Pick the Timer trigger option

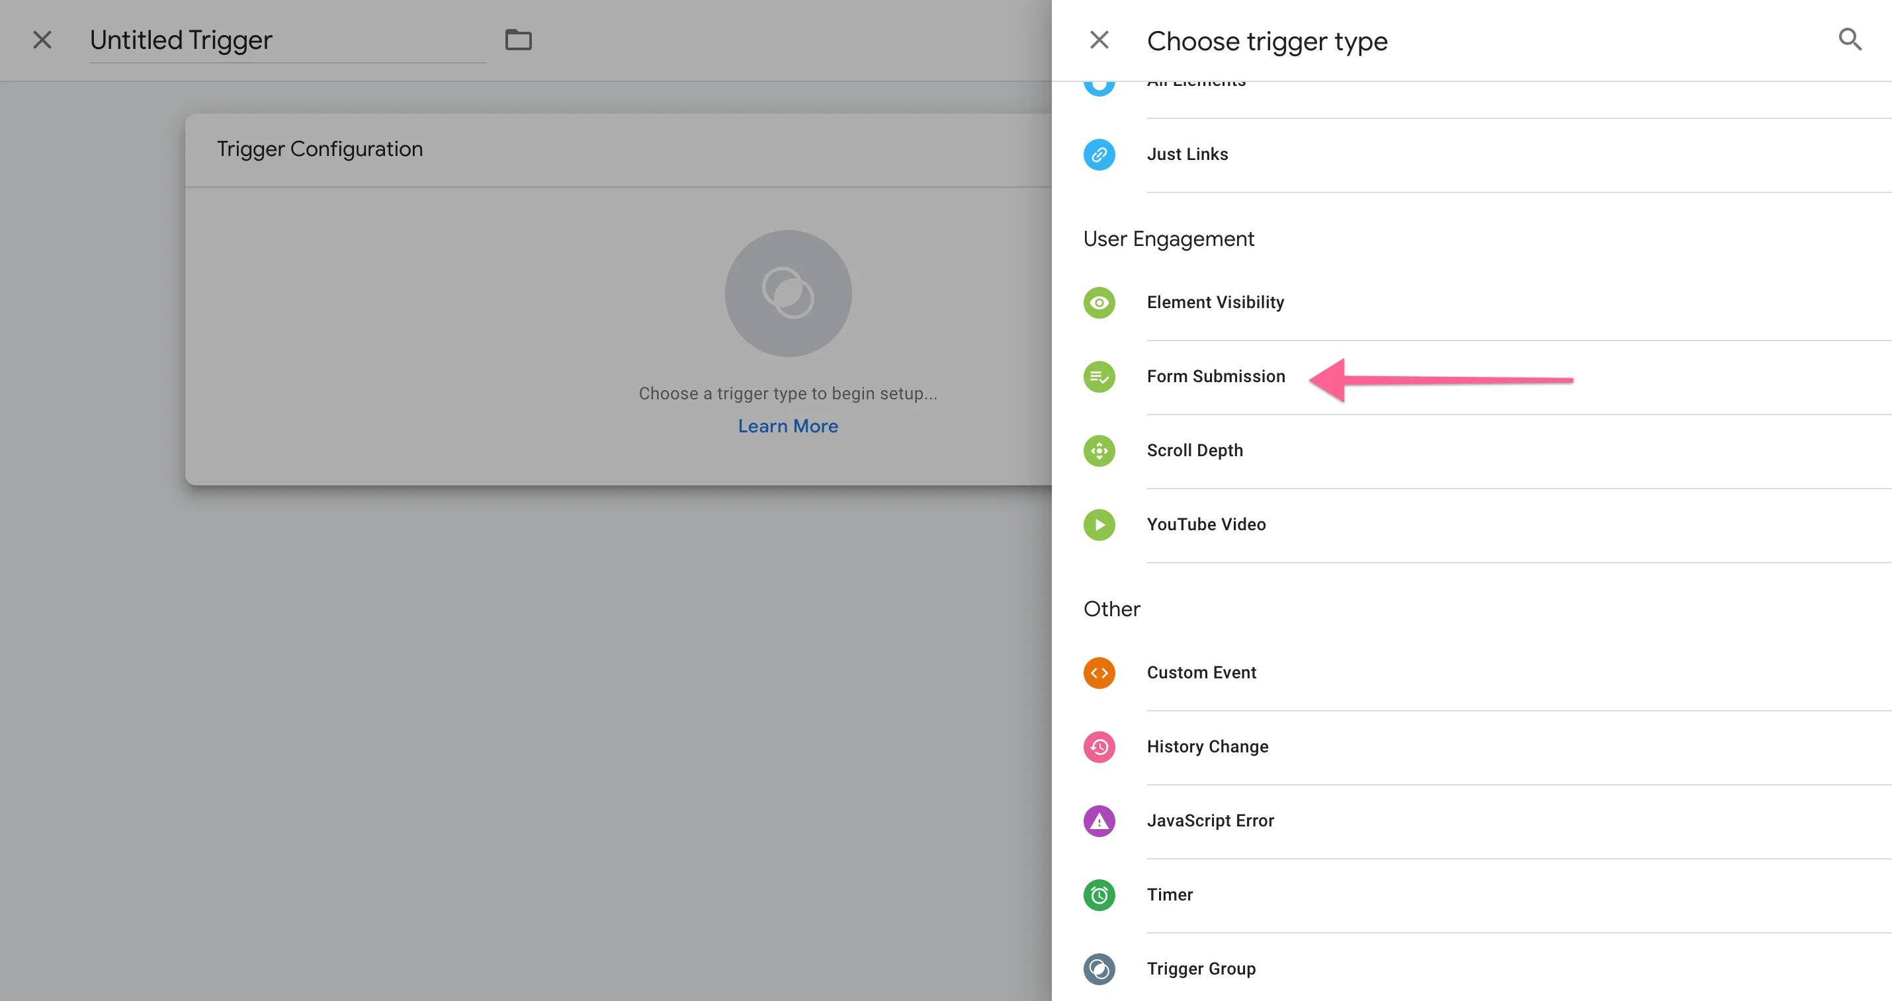1170,895
